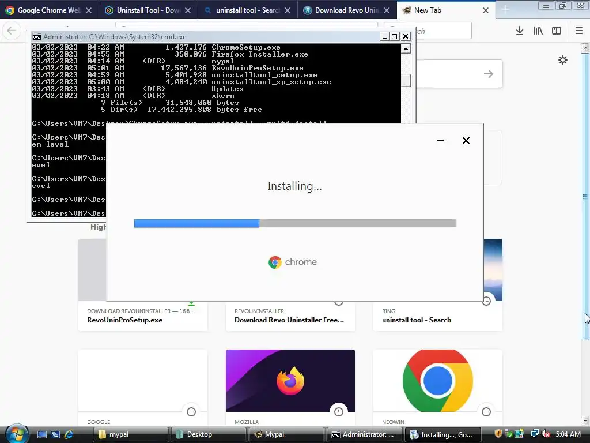Launch Internet Explorer from quick launch

[69, 435]
